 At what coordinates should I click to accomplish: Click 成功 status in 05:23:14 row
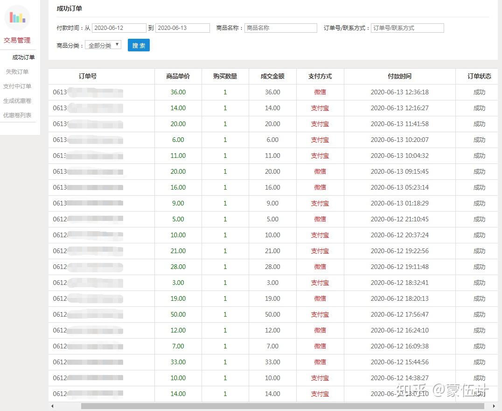[x=479, y=187]
